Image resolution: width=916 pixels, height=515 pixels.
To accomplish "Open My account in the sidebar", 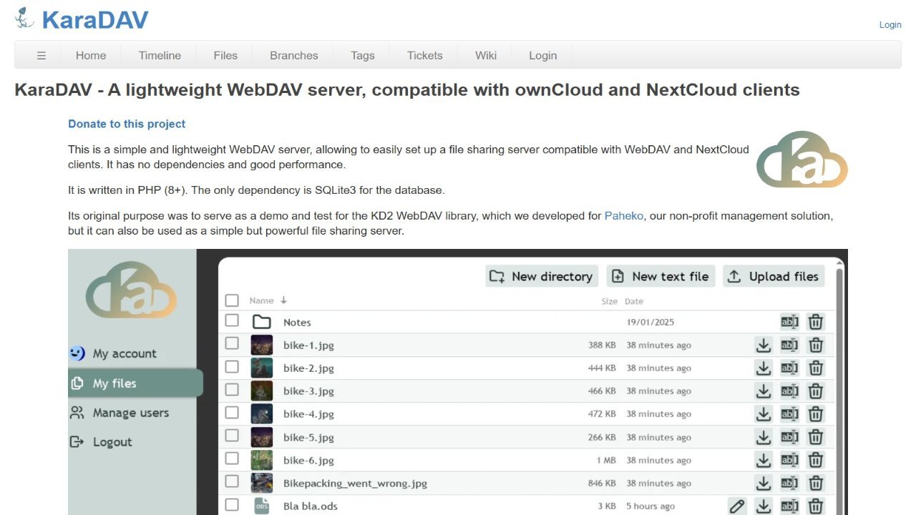I will (x=112, y=353).
